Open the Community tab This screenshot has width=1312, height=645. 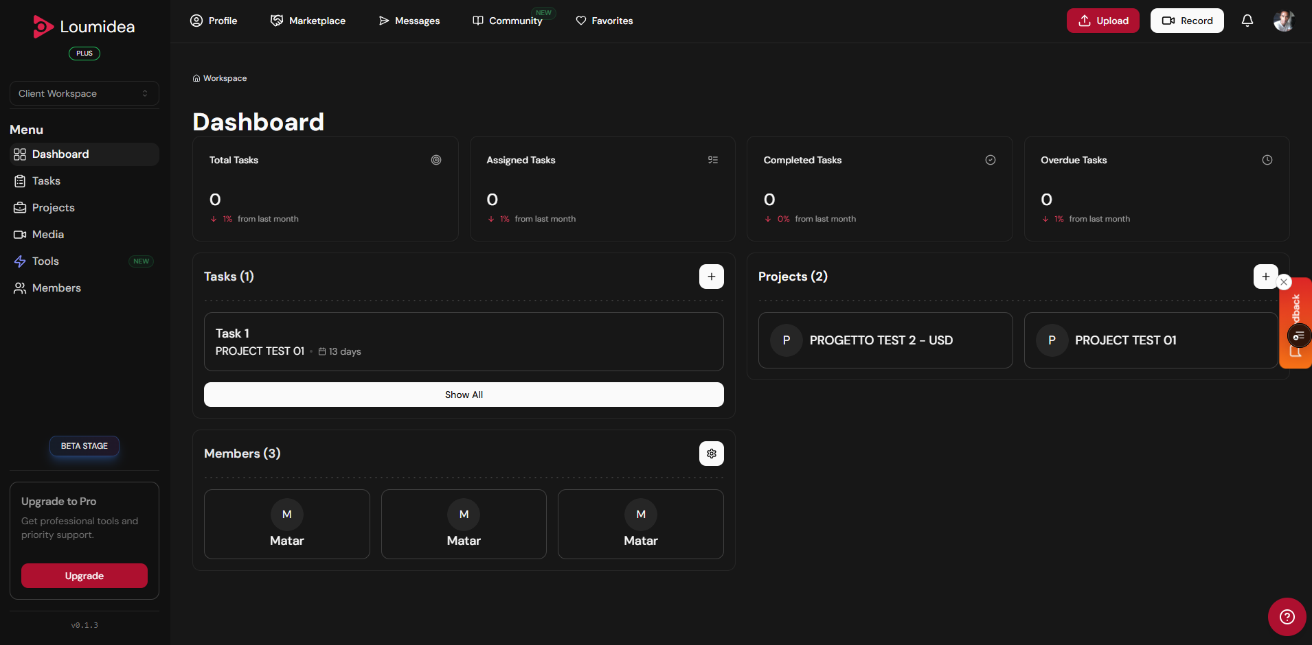(x=508, y=21)
